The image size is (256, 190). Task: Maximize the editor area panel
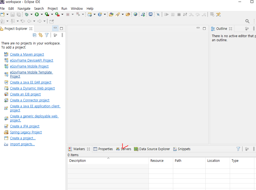204,28
